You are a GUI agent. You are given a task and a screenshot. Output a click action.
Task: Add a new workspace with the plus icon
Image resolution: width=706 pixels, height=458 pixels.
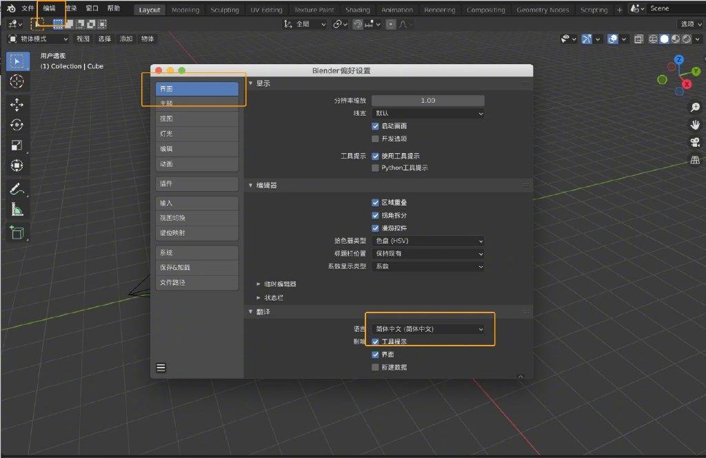pyautogui.click(x=620, y=10)
